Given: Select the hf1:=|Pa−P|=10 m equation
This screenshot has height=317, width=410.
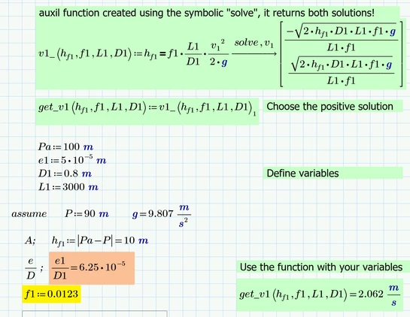Looking at the screenshot, I should [100, 240].
